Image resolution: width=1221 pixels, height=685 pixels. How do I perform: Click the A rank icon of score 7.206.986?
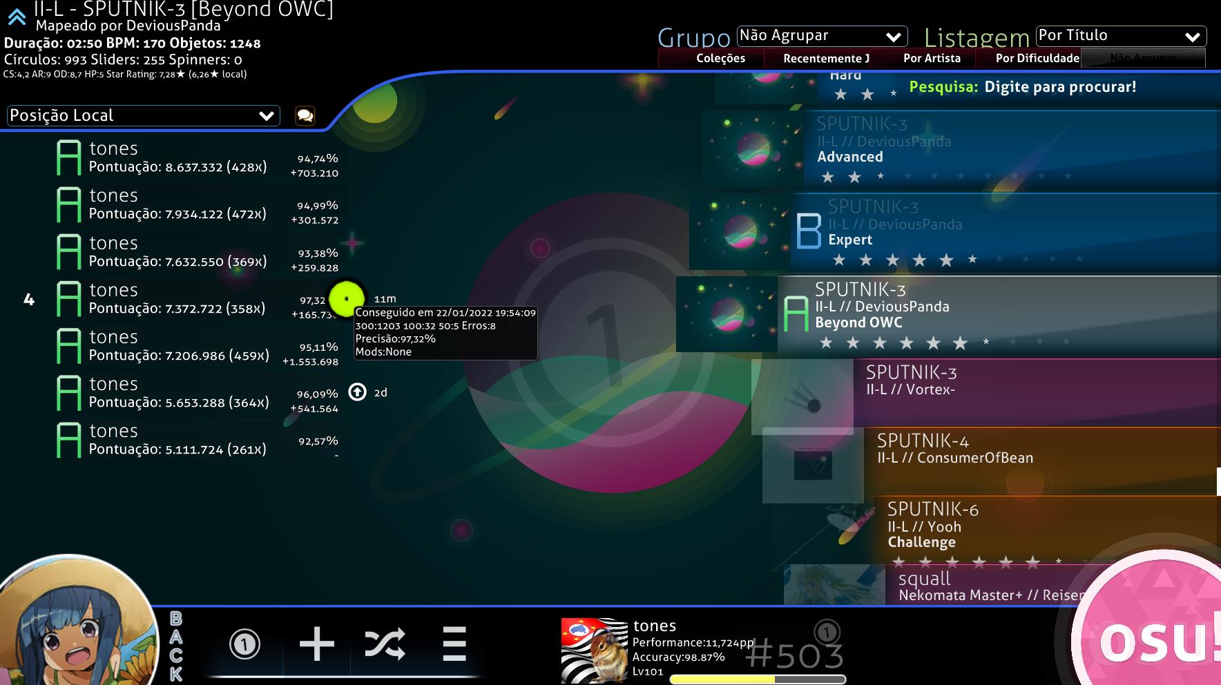[68, 346]
